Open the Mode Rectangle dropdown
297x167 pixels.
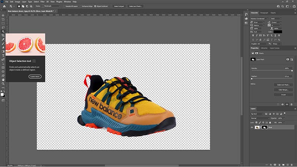click(x=51, y=6)
